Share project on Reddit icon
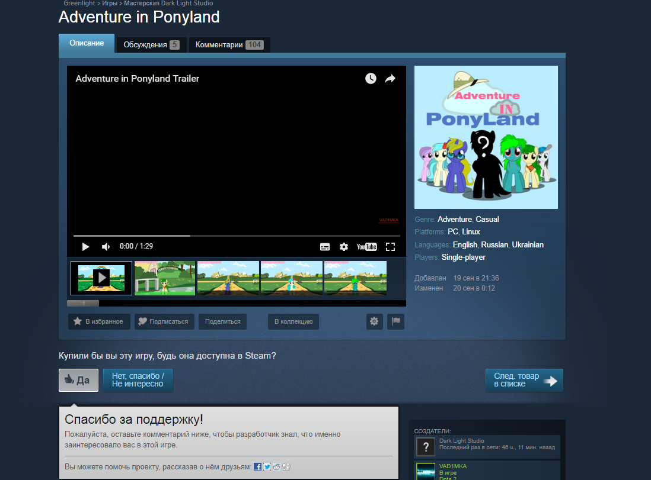The image size is (651, 480). [276, 467]
